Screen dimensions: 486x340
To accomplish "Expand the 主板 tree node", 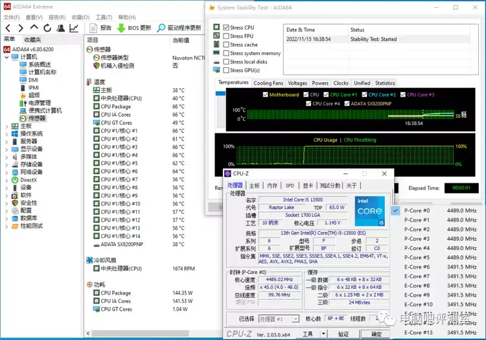I will [6, 126].
